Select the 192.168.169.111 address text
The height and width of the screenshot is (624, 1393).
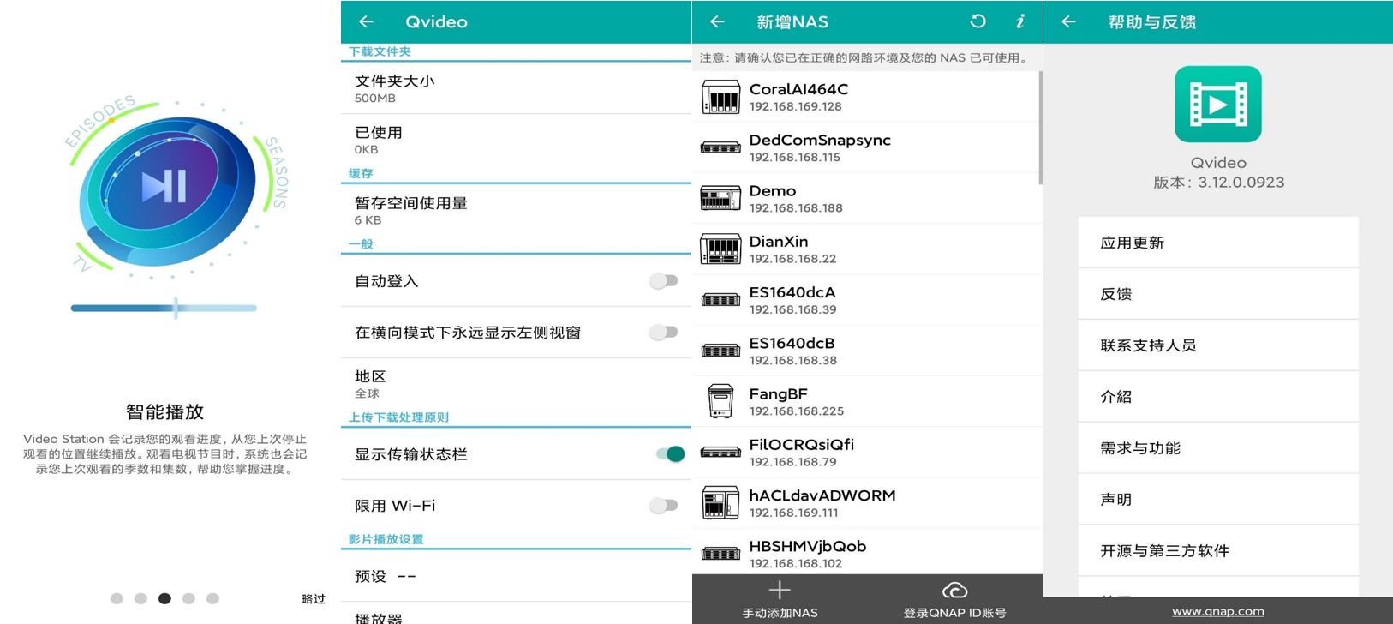click(794, 513)
